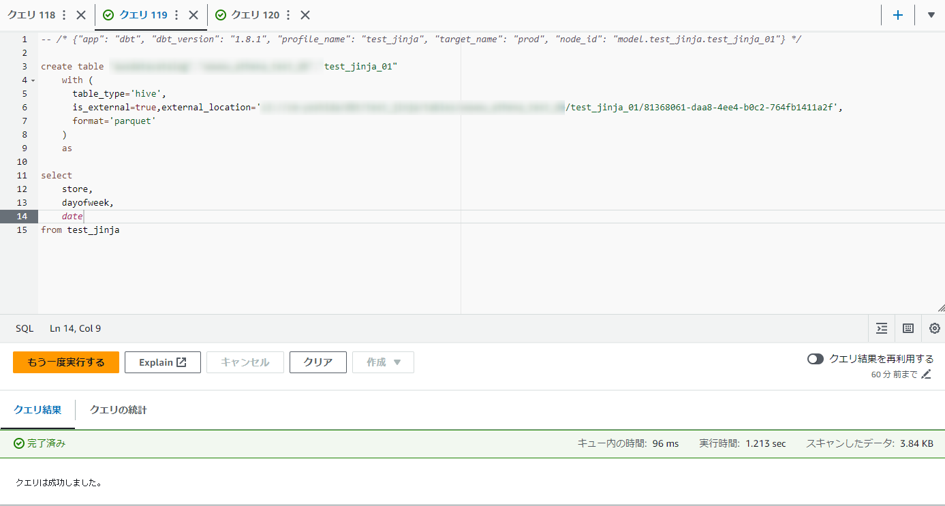Open the 作成 dropdown button

click(x=383, y=362)
